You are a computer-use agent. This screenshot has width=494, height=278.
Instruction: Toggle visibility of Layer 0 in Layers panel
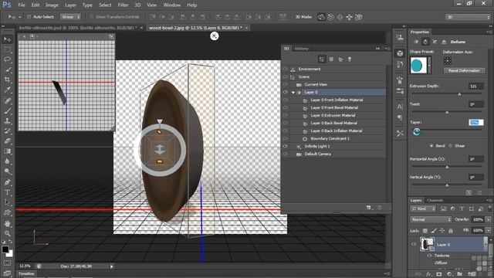[414, 245]
